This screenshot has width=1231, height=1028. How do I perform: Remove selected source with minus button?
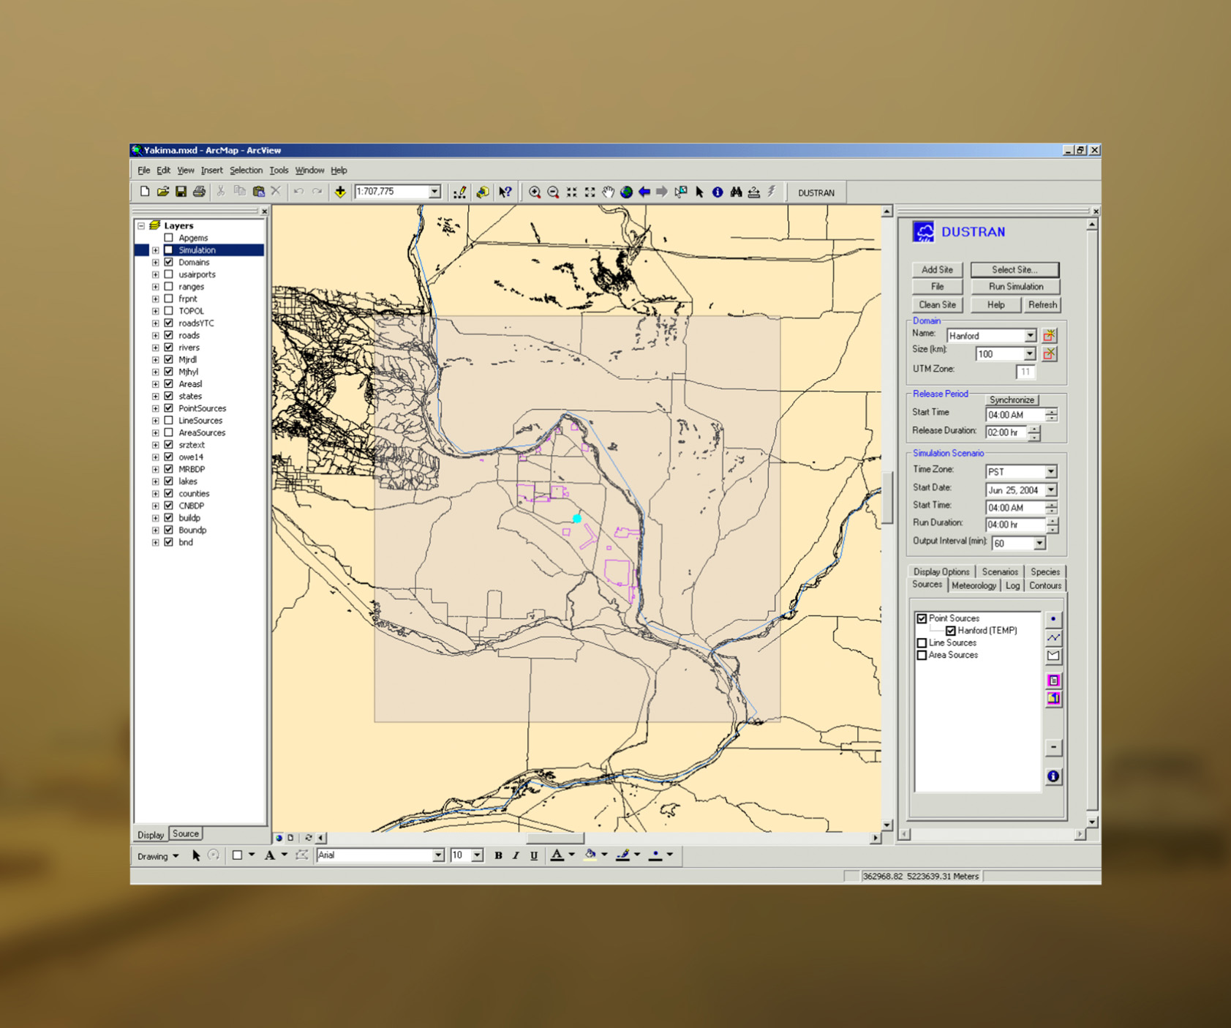point(1053,747)
